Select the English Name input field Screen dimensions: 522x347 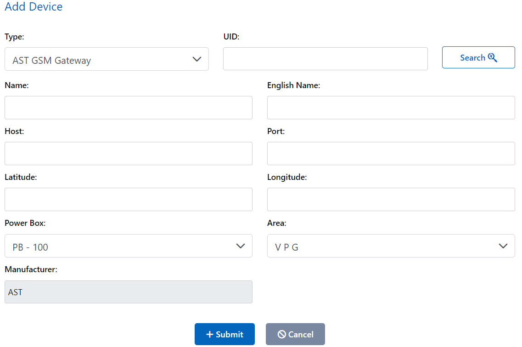[x=391, y=107]
